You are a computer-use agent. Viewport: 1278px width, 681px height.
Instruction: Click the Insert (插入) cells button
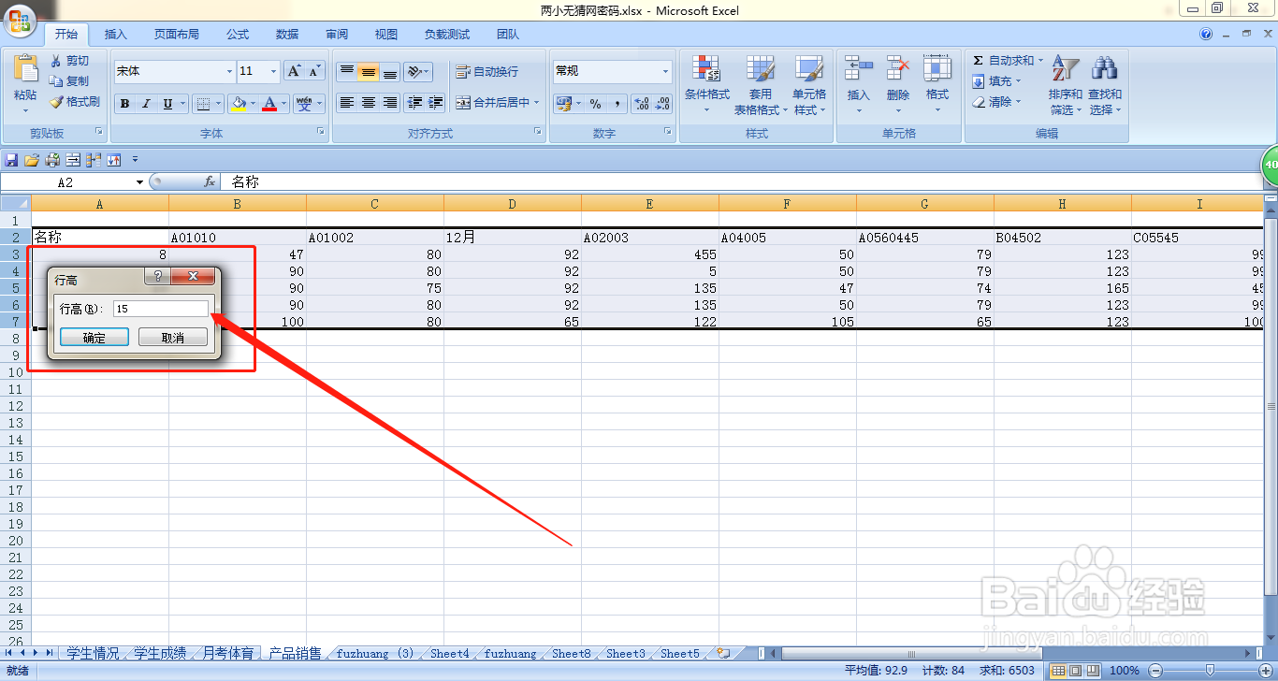858,84
